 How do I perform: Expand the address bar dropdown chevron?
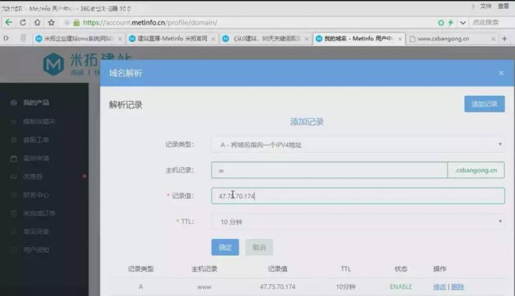coord(463,23)
